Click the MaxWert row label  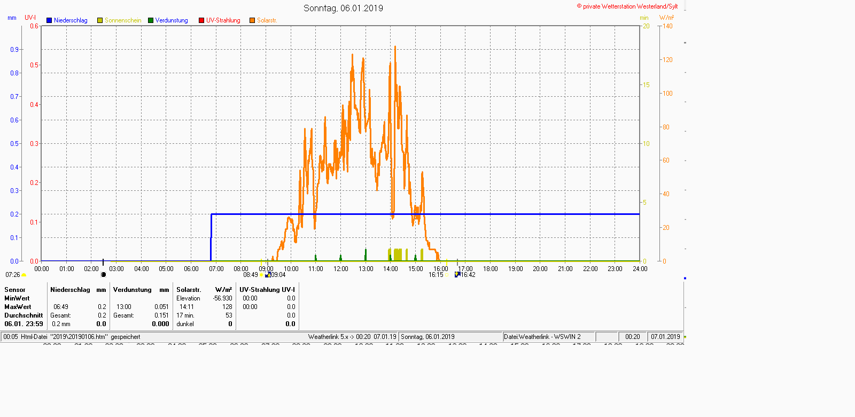tap(18, 307)
